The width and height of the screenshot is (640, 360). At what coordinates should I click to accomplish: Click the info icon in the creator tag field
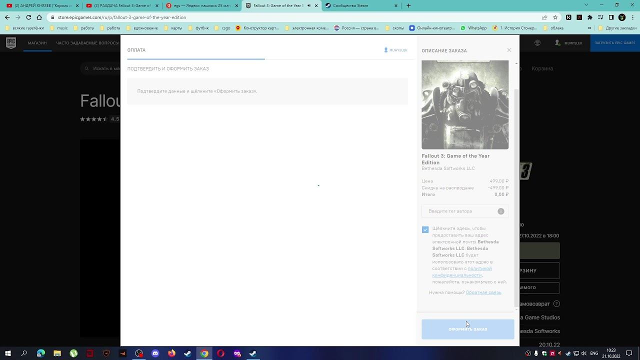[500, 211]
